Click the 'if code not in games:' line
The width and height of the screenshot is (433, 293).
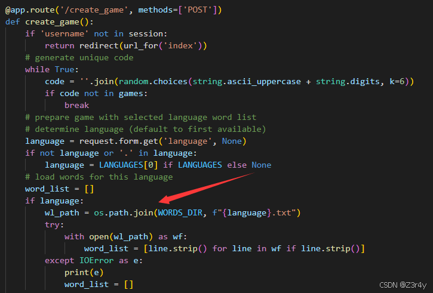pos(96,93)
